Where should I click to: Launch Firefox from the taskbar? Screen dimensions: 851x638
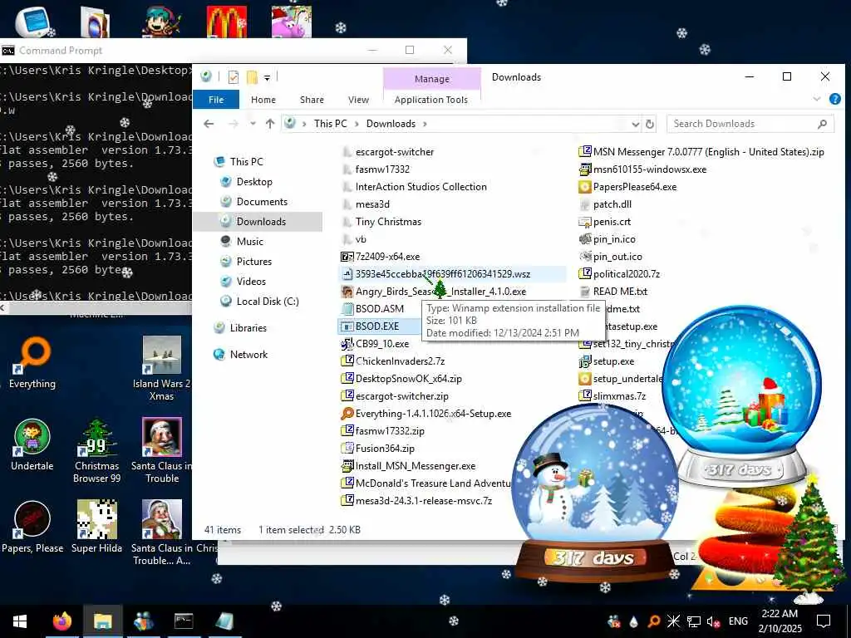click(62, 621)
